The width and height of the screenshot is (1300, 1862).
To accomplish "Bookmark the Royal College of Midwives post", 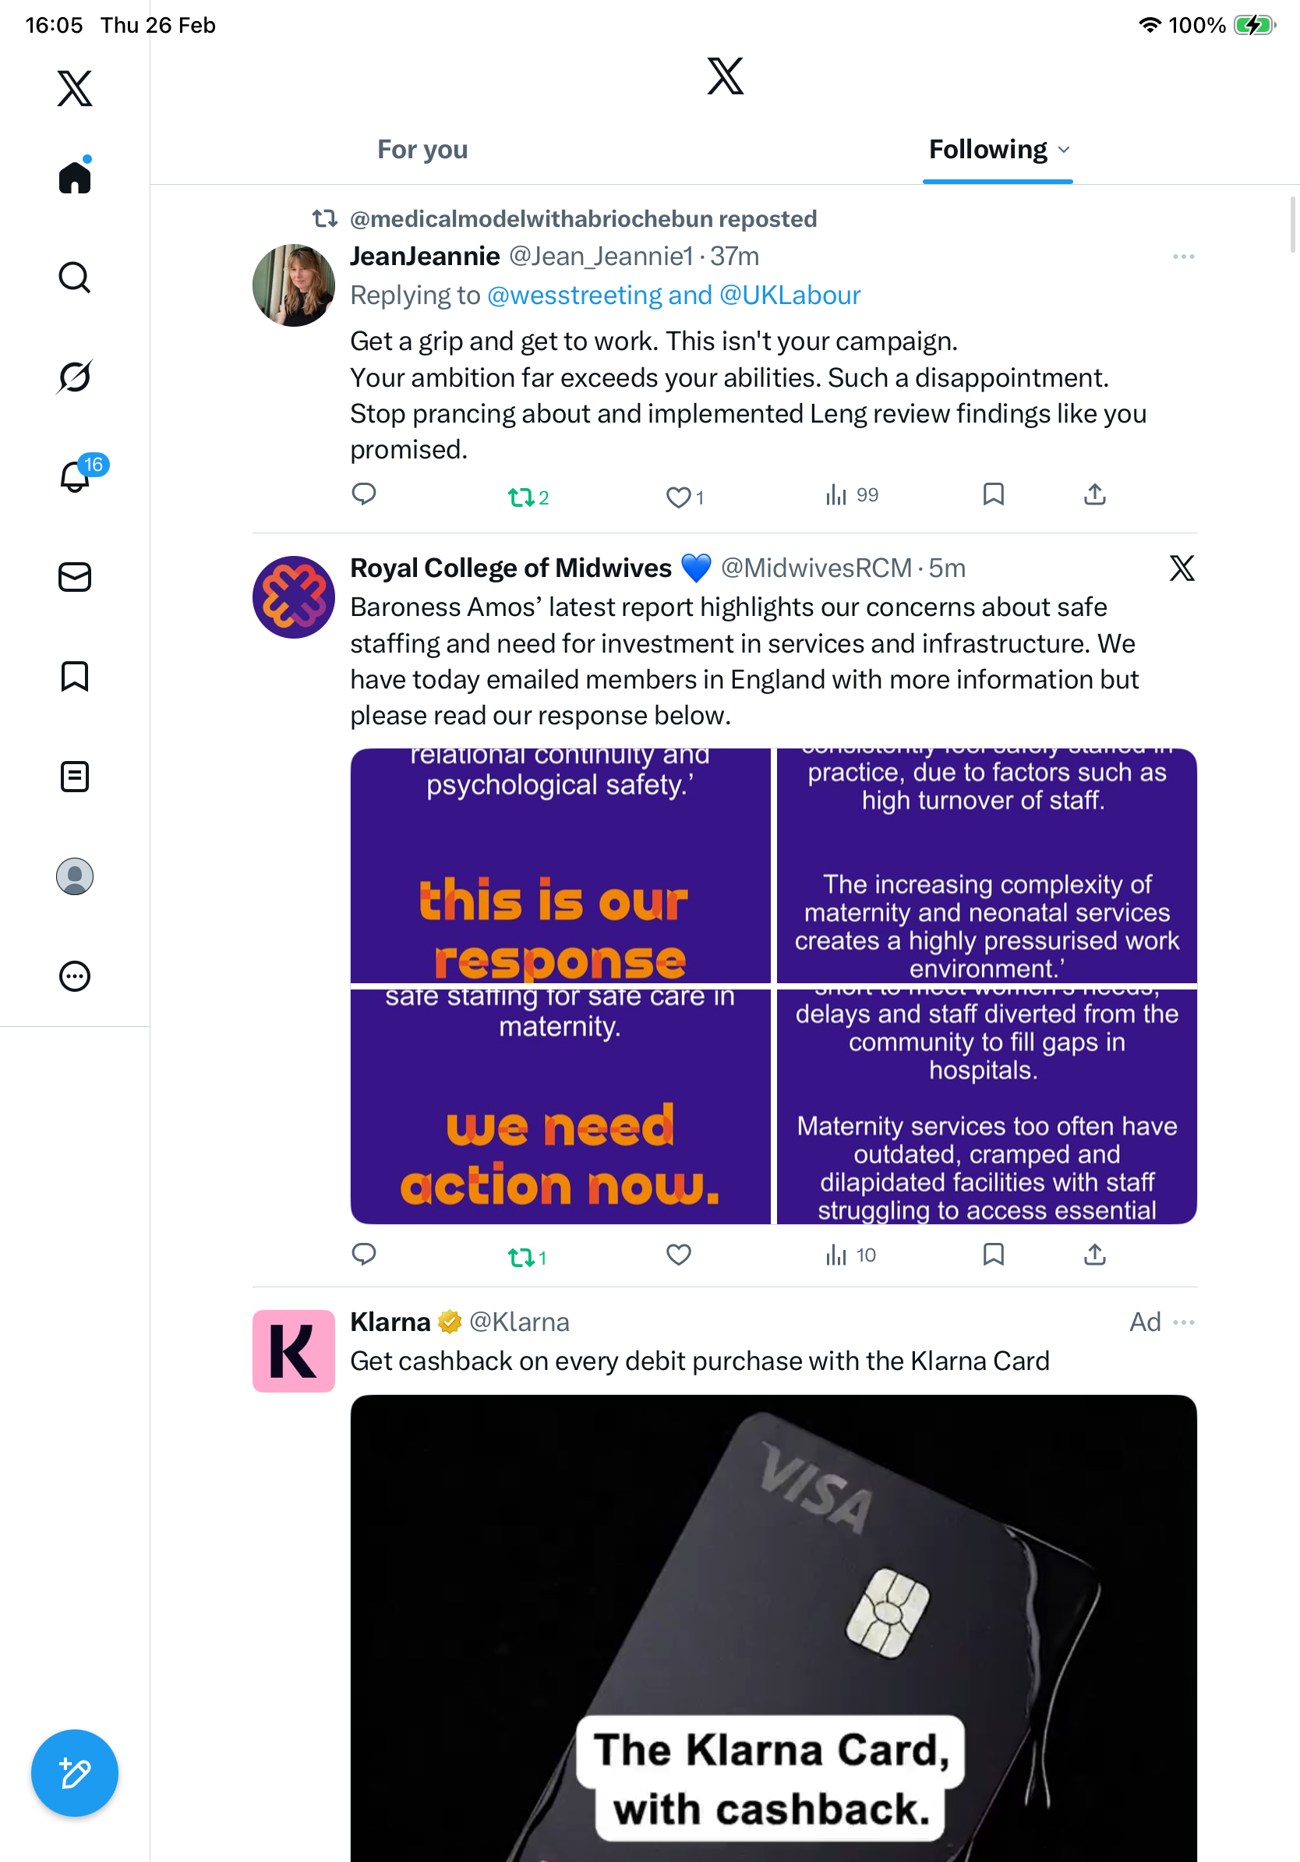I will [x=993, y=1255].
